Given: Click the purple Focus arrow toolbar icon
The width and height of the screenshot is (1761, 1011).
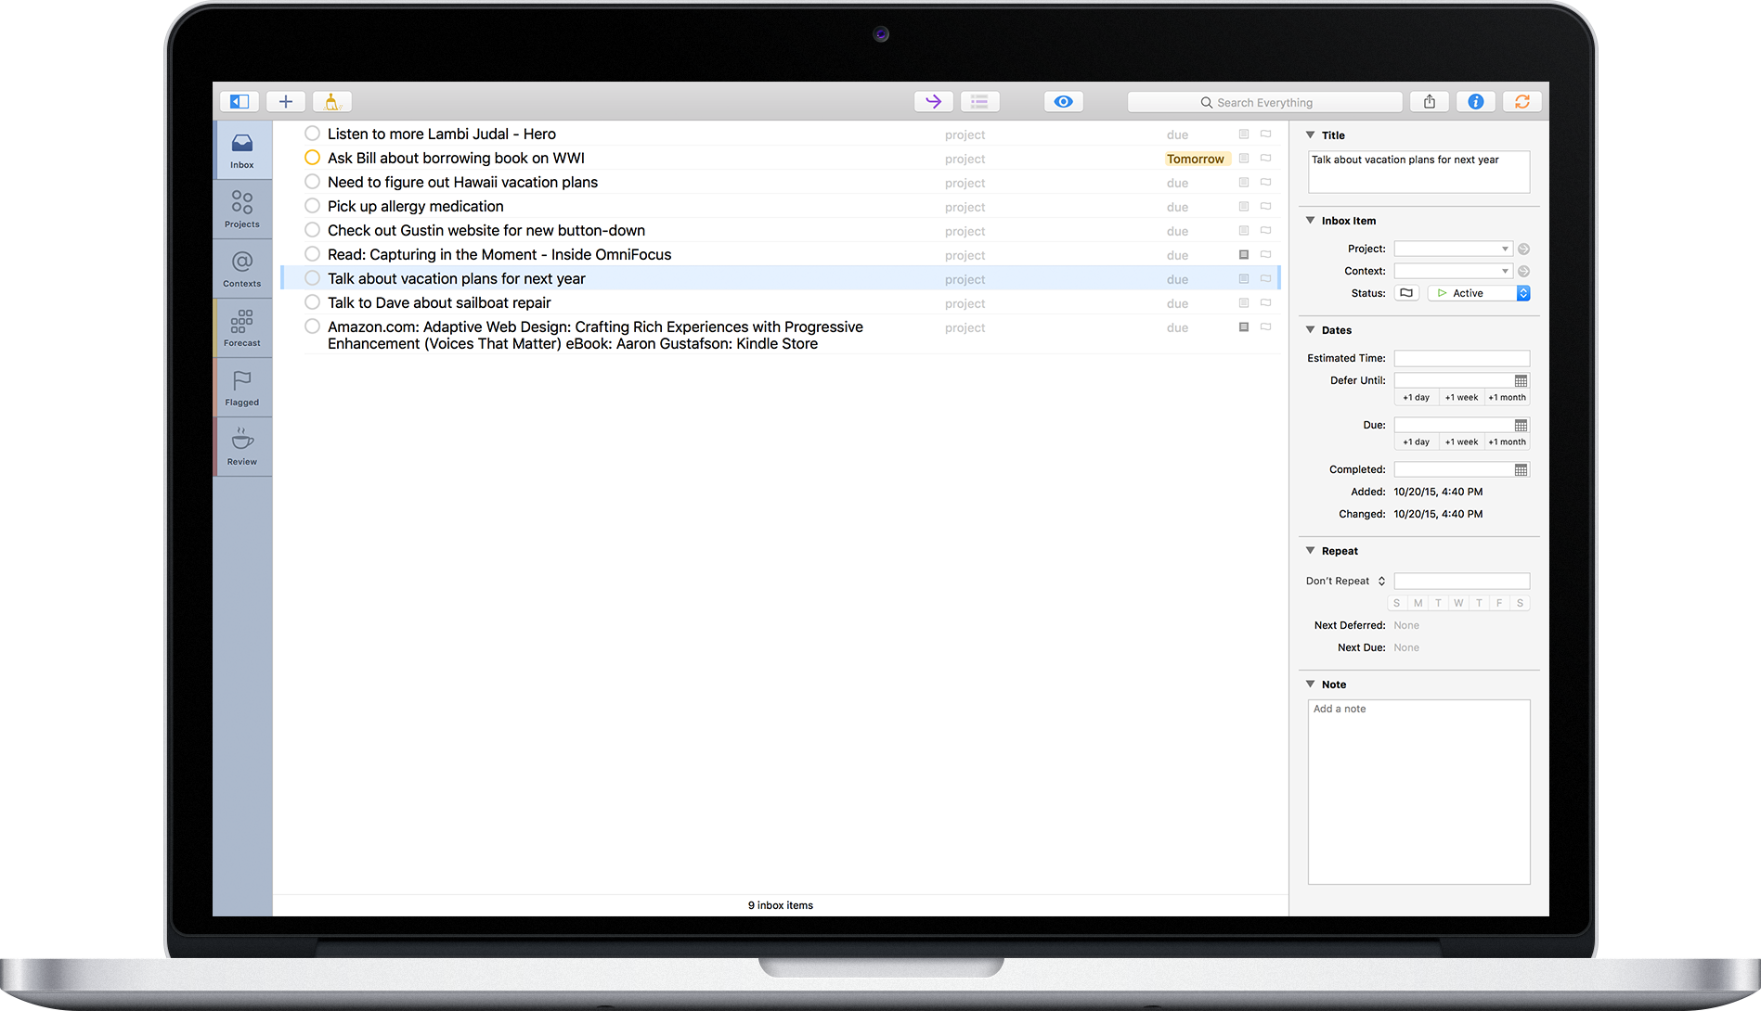Looking at the screenshot, I should [x=934, y=102].
